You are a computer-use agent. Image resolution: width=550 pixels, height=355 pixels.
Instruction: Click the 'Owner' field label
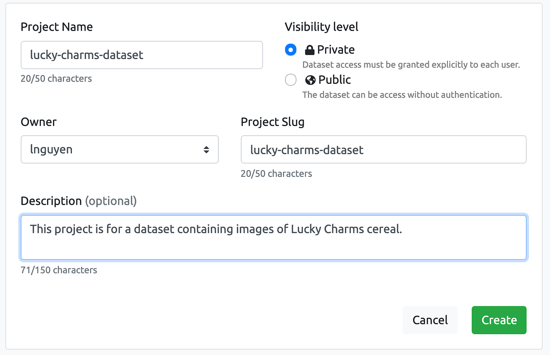click(x=38, y=122)
